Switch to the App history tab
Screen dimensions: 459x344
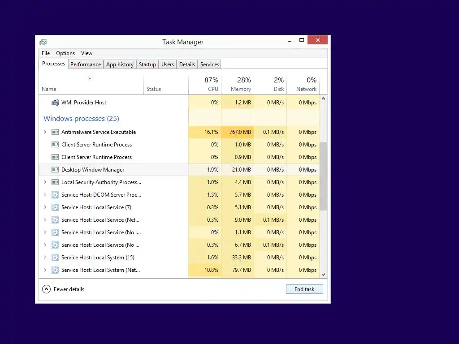coord(120,64)
